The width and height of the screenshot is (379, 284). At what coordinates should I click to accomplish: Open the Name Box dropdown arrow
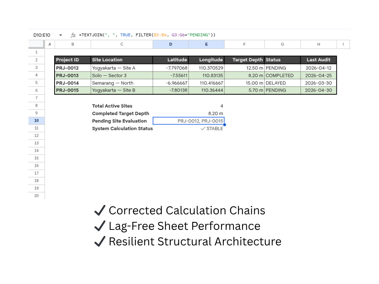tap(61, 35)
